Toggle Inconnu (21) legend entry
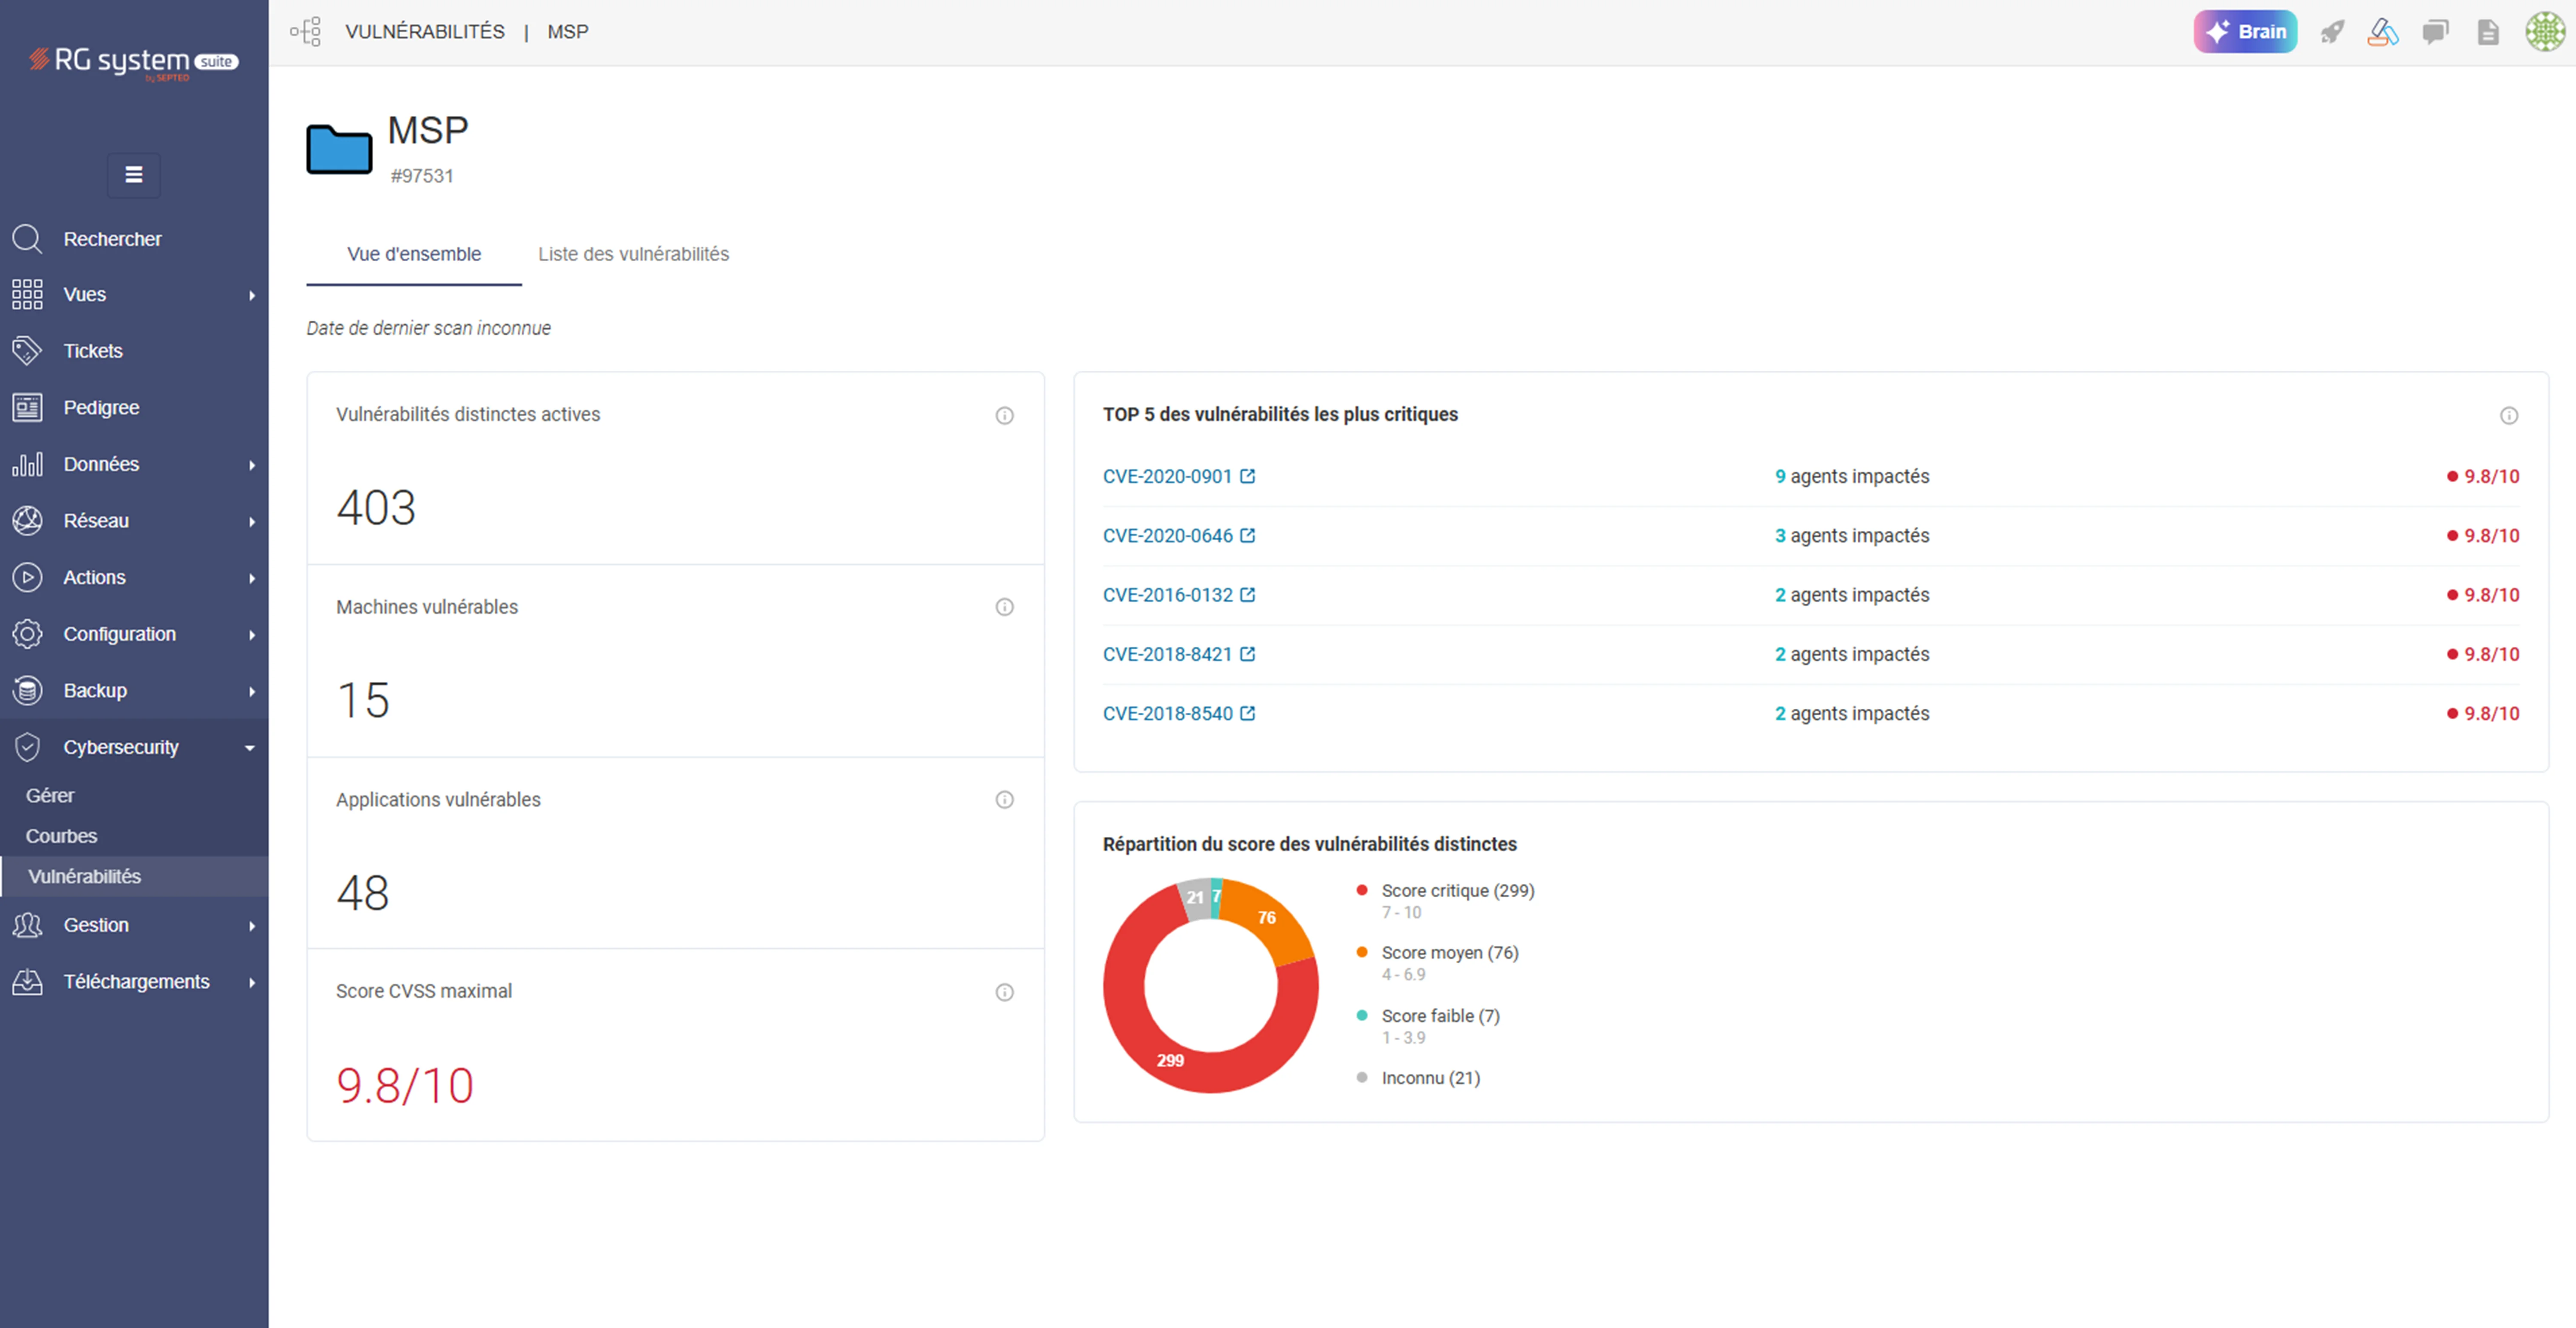 [x=1419, y=1078]
